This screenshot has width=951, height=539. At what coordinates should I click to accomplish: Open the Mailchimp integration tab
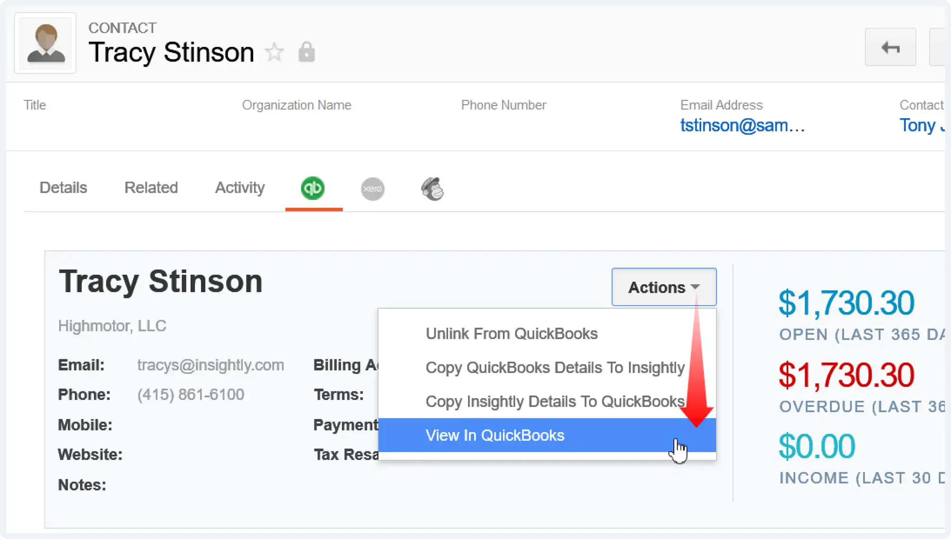coord(432,189)
